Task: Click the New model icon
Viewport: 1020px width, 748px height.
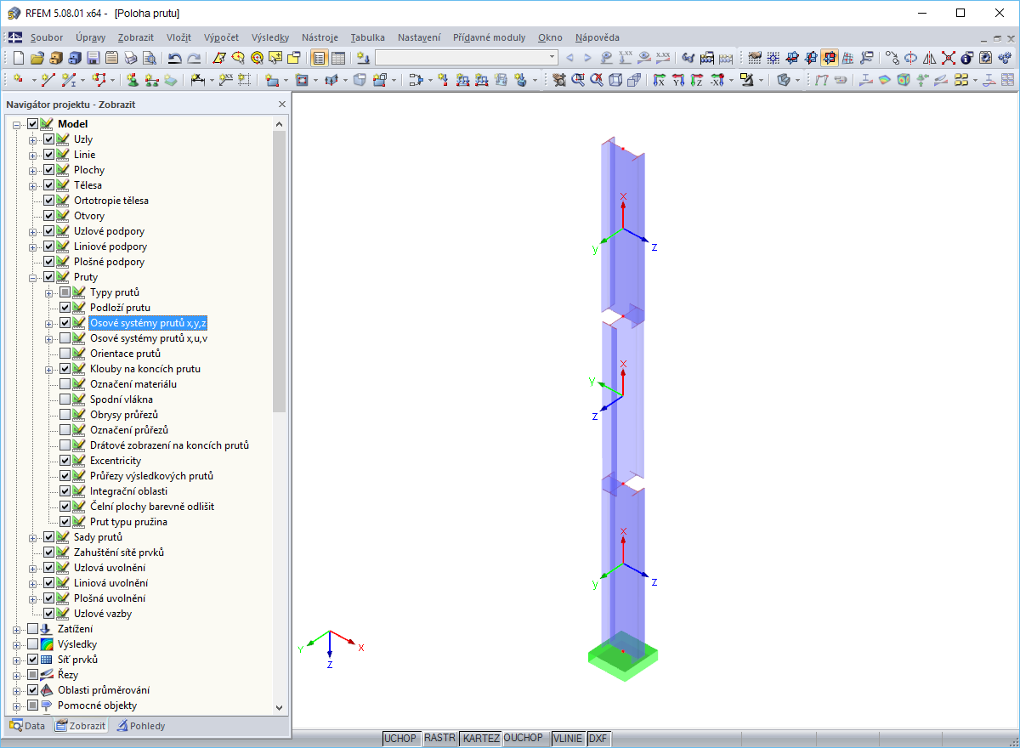Action: point(19,58)
